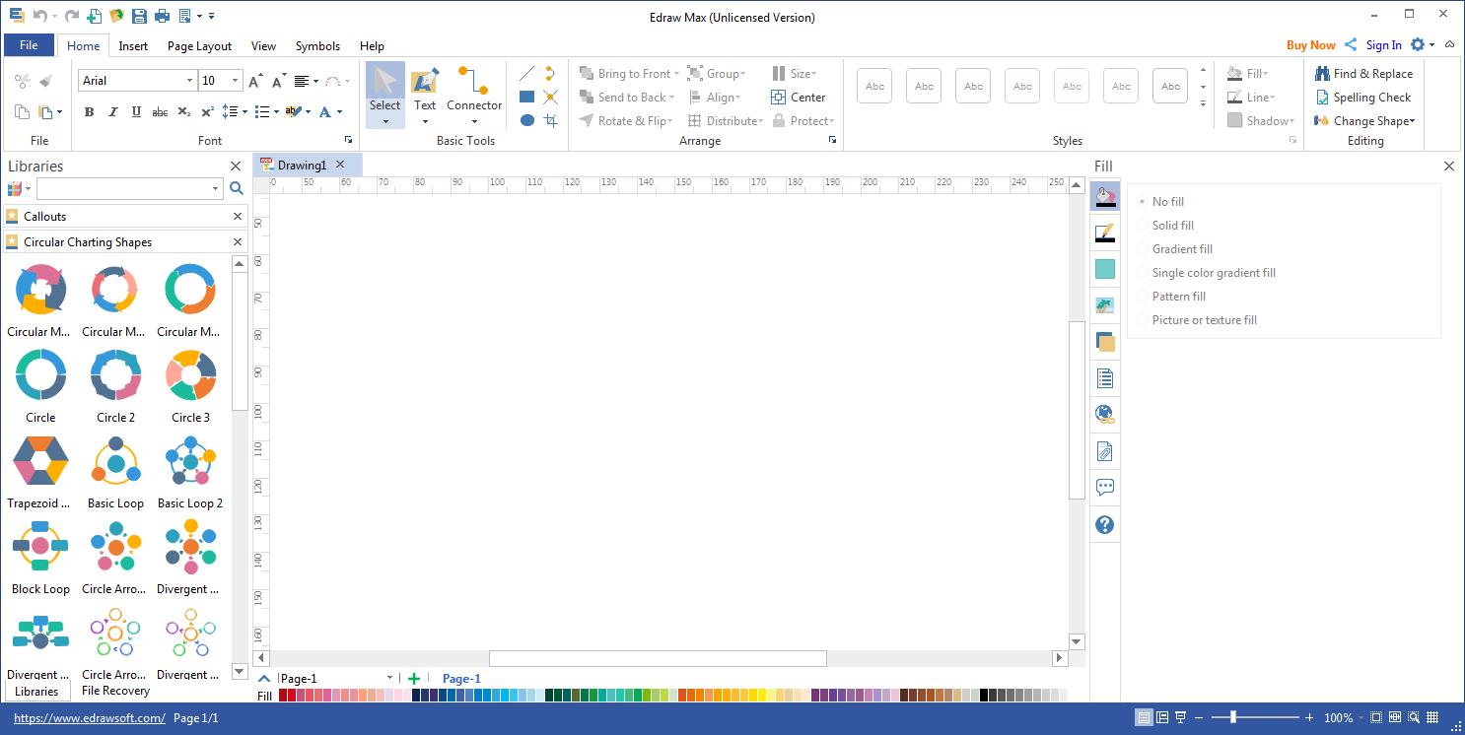Open the File menu
This screenshot has height=735, width=1465.
click(29, 45)
